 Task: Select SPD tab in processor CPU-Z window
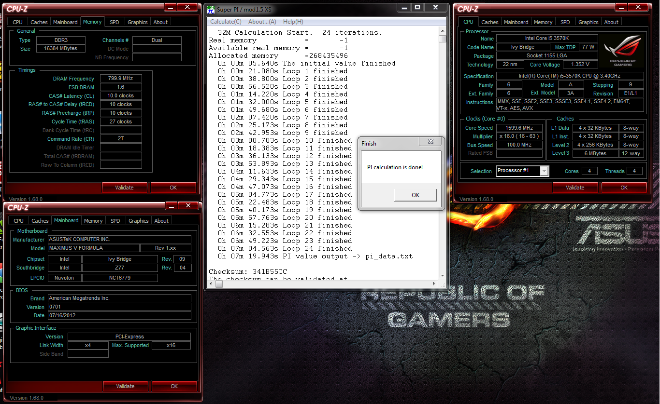click(x=565, y=22)
